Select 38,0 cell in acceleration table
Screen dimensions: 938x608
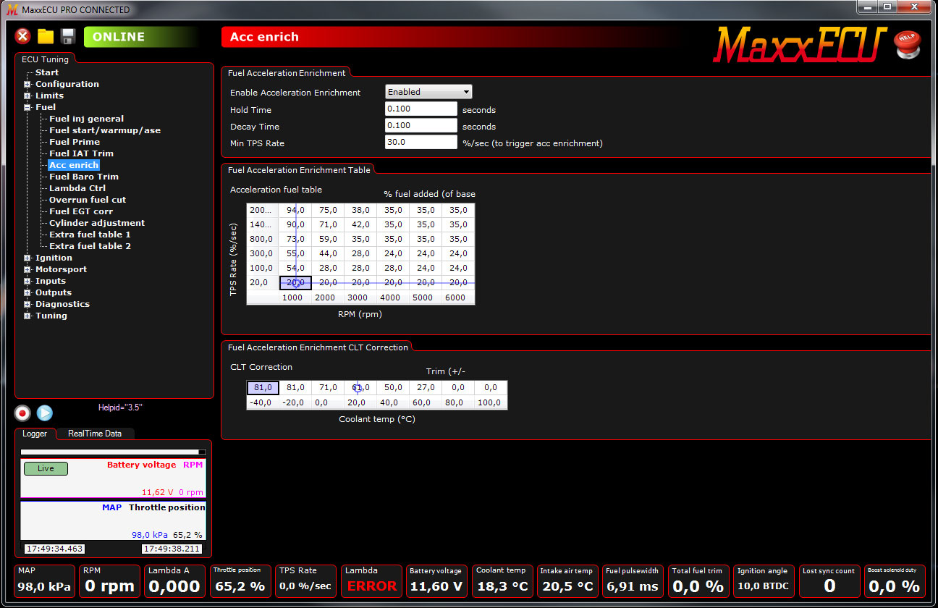[360, 210]
